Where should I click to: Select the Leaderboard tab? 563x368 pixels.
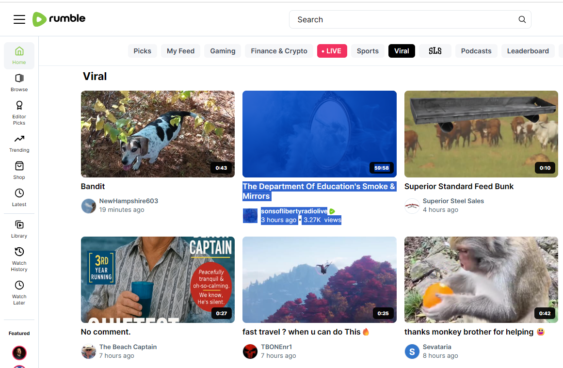pyautogui.click(x=528, y=51)
